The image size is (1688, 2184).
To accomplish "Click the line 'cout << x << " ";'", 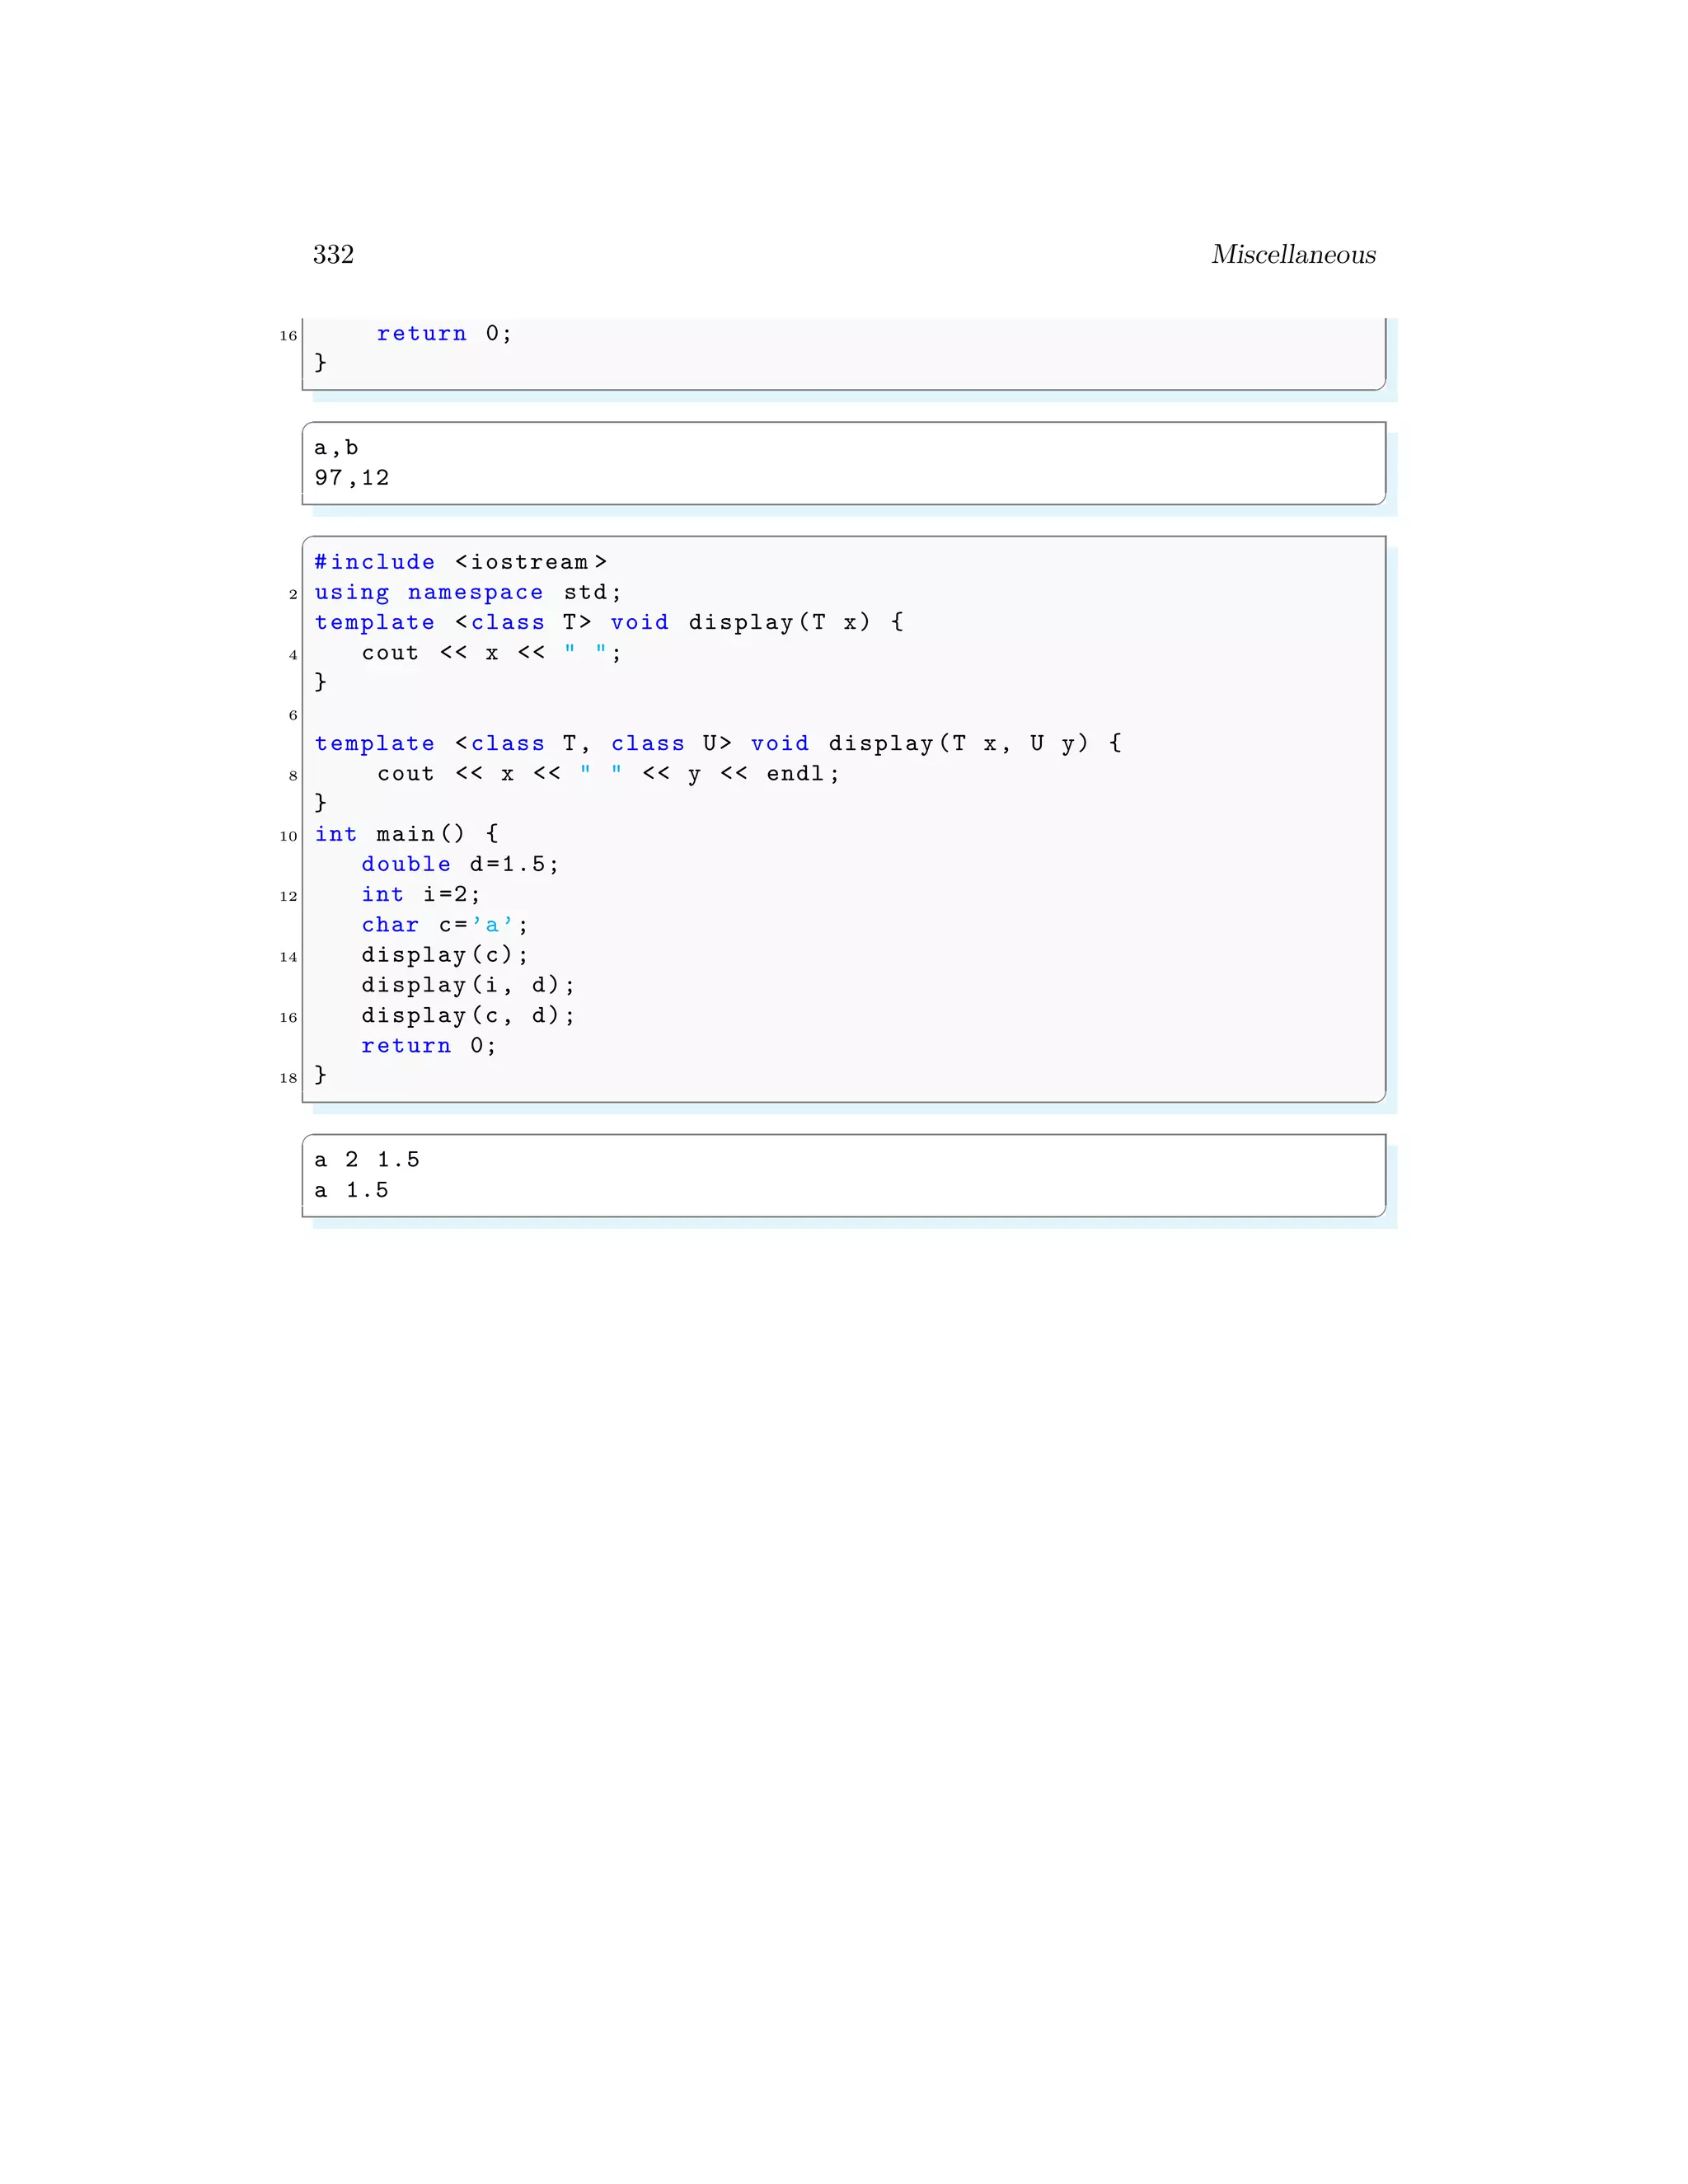I will (491, 653).
